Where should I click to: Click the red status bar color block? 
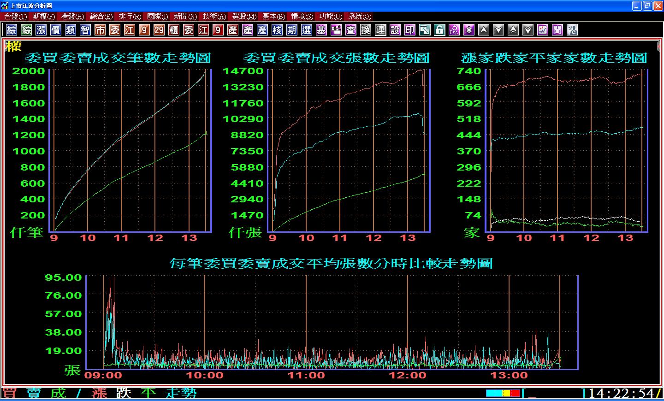(x=515, y=393)
